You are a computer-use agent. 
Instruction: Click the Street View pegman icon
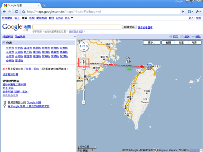pos(83,62)
